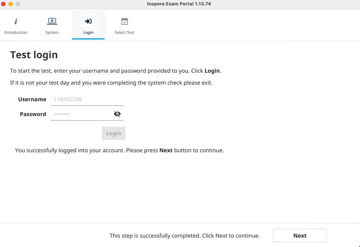The image size is (360, 247).
Task: Click the System laptop gear icon
Action: point(52,21)
